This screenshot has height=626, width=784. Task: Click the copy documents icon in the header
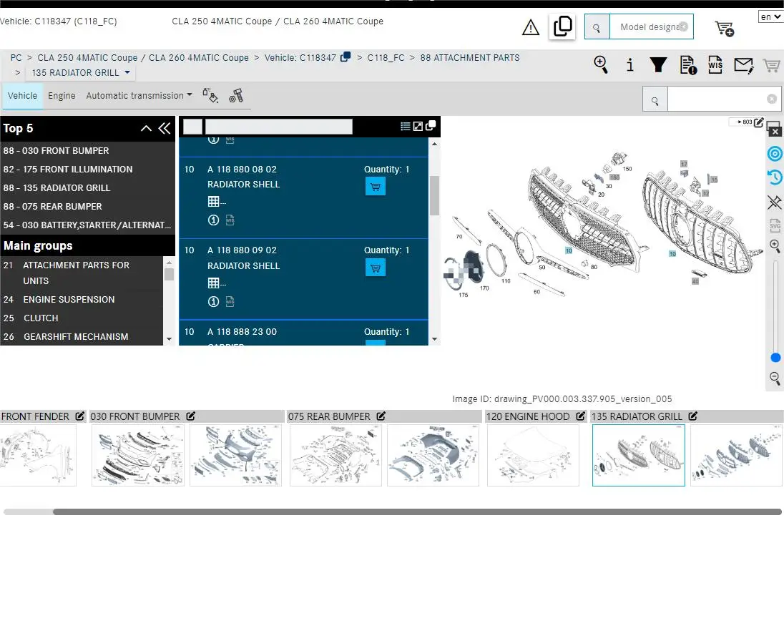click(x=562, y=26)
